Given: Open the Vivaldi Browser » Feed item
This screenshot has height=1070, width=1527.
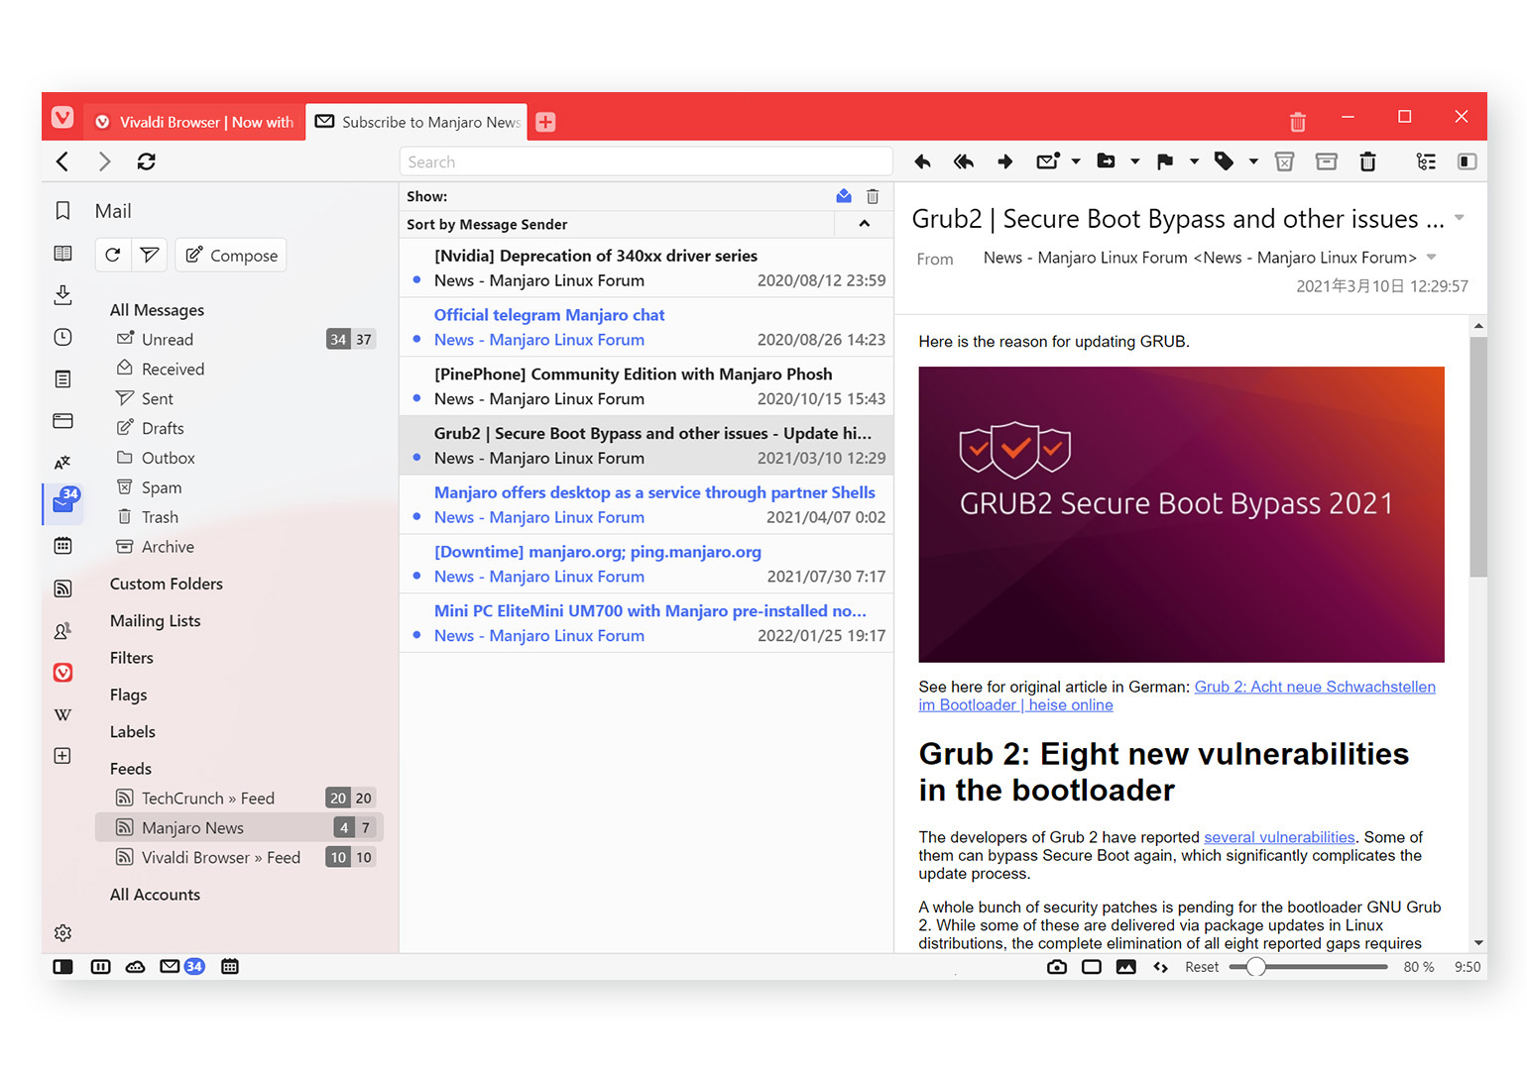Looking at the screenshot, I should pyautogui.click(x=240, y=858).
